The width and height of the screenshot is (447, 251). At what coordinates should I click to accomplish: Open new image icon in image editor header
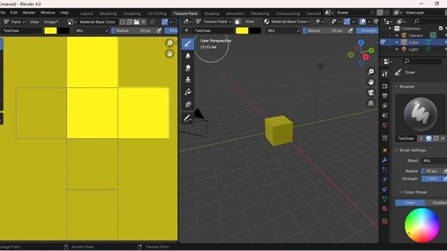point(130,22)
